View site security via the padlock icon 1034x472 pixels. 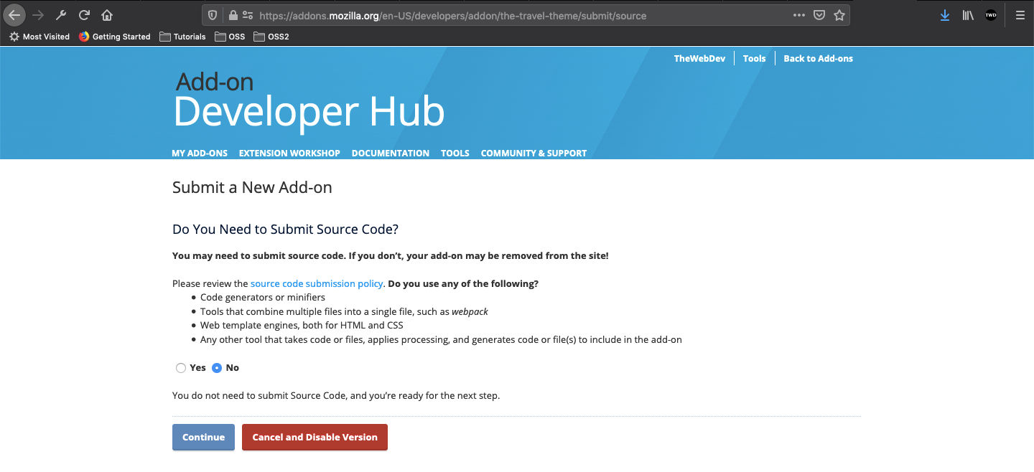[x=233, y=15]
